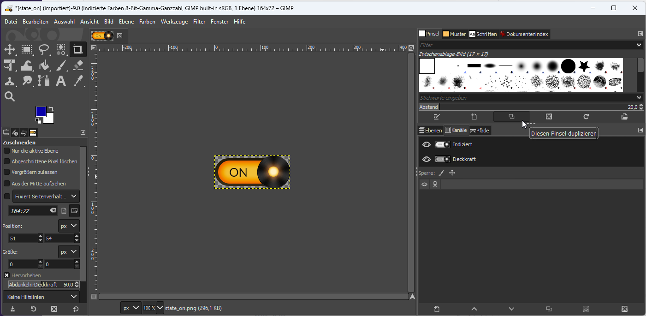Screen dimensions: 646x316
Task: Pick the Eraser tool
Action: click(x=77, y=66)
